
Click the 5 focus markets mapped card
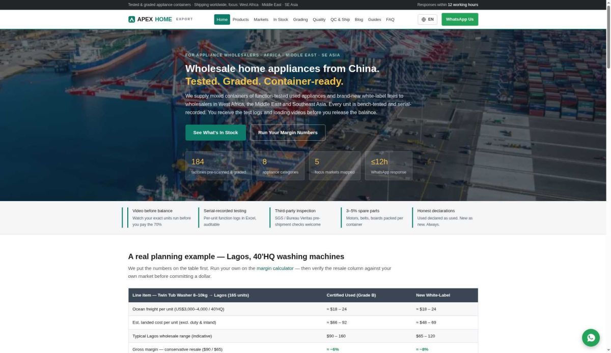pyautogui.click(x=335, y=166)
